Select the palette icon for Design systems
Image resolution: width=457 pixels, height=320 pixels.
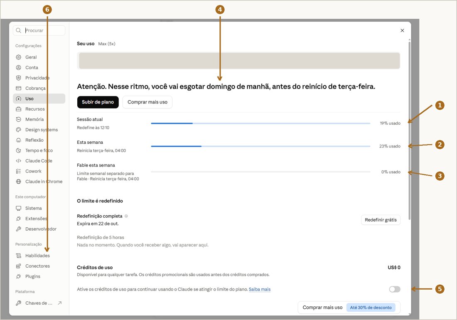[19, 130]
